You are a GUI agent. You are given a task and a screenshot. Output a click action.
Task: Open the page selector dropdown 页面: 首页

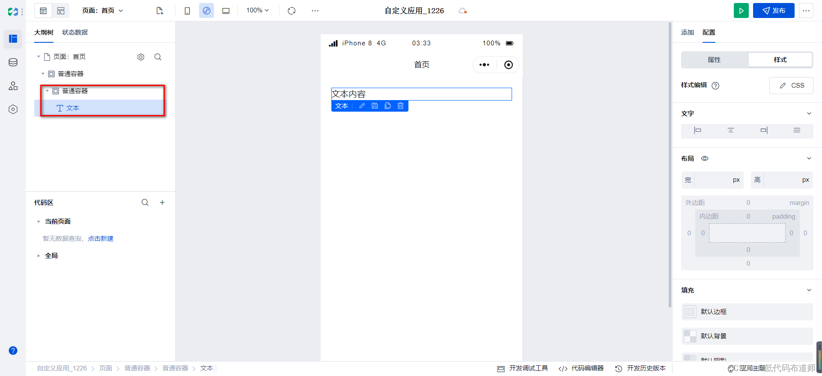(102, 11)
